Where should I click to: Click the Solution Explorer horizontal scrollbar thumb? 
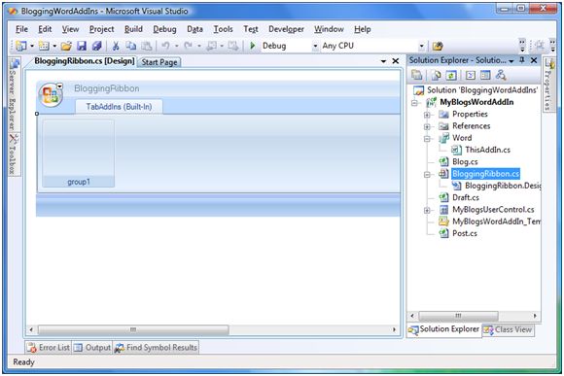click(x=458, y=316)
